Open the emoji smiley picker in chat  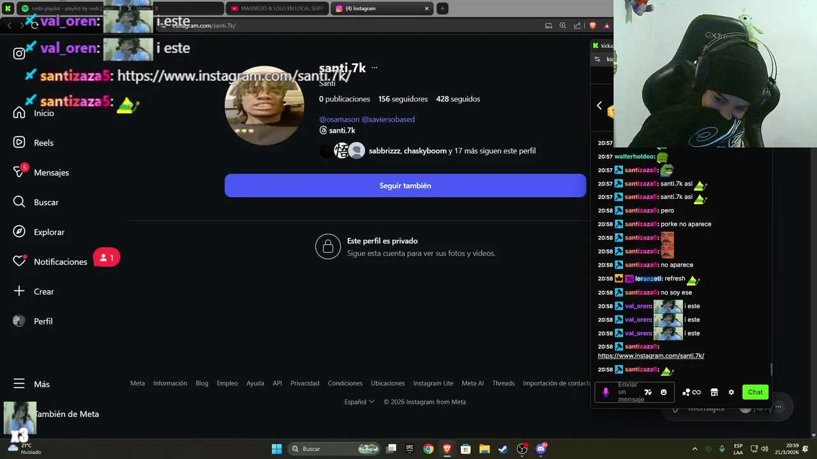point(664,392)
